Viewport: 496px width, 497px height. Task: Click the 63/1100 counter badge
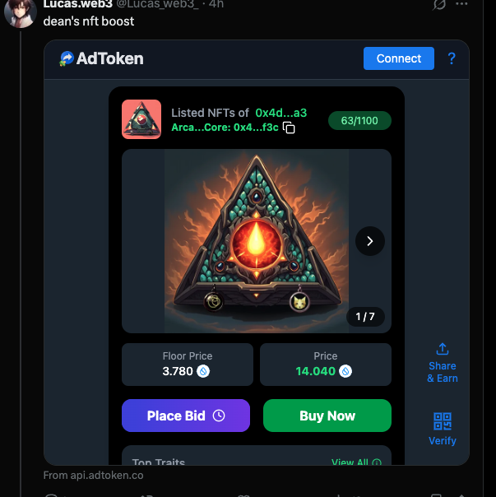click(359, 121)
